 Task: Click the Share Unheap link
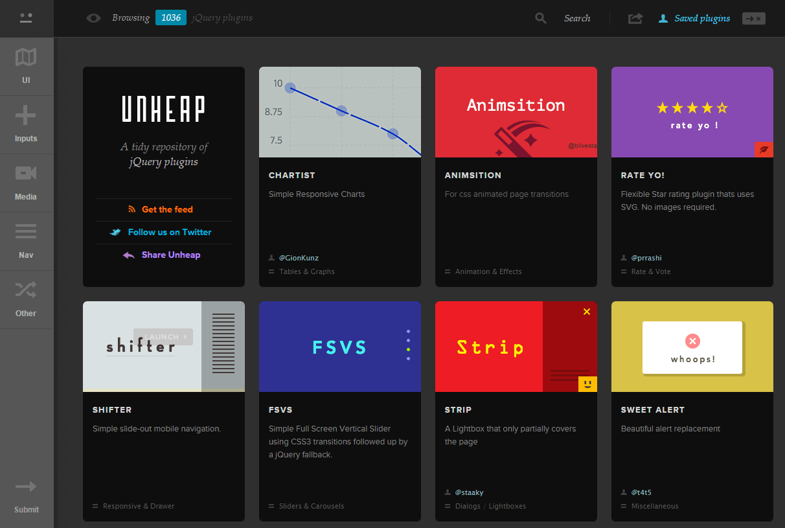(x=170, y=255)
